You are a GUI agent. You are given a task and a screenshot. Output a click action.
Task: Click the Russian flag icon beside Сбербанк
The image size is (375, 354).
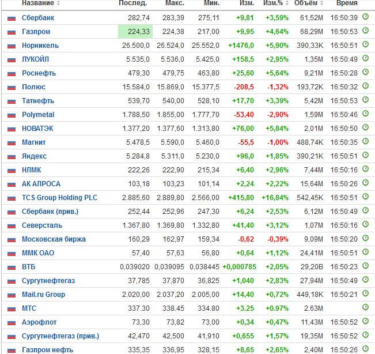[12, 18]
